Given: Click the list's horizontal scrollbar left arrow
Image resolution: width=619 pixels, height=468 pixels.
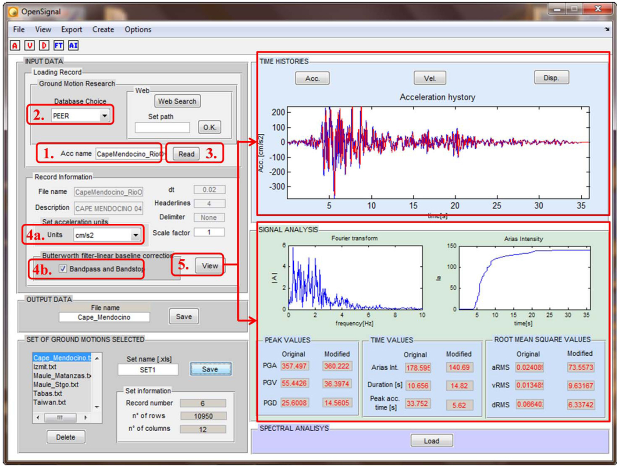Looking at the screenshot, I should (x=38, y=418).
